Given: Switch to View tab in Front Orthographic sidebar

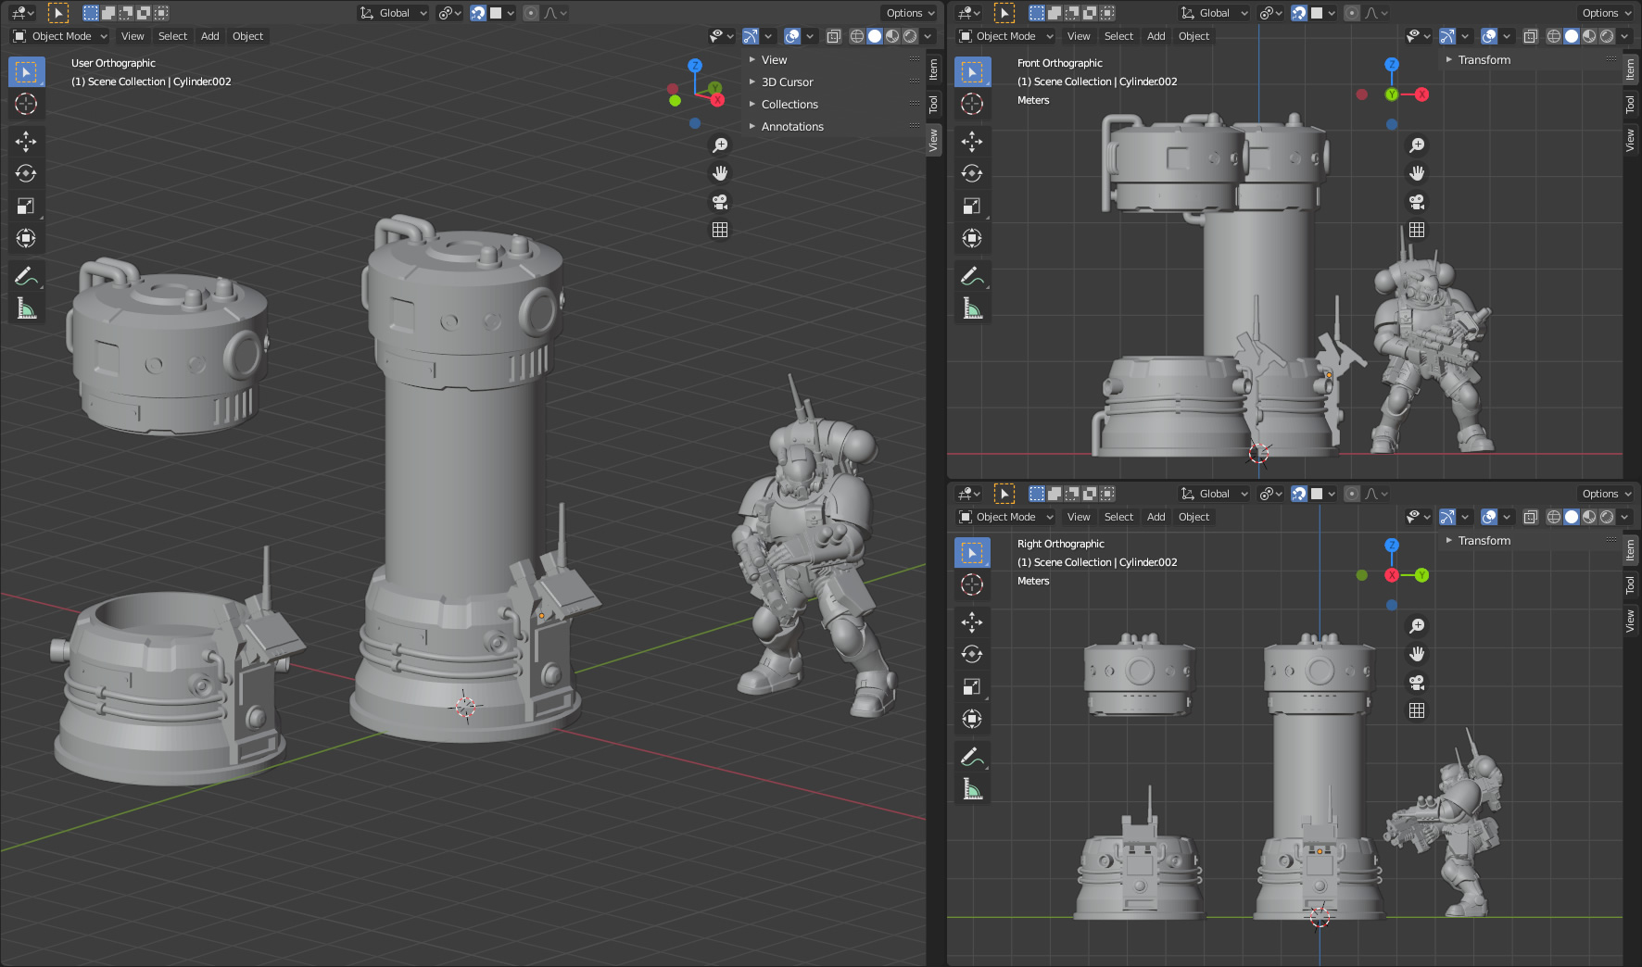Looking at the screenshot, I should (x=1630, y=140).
